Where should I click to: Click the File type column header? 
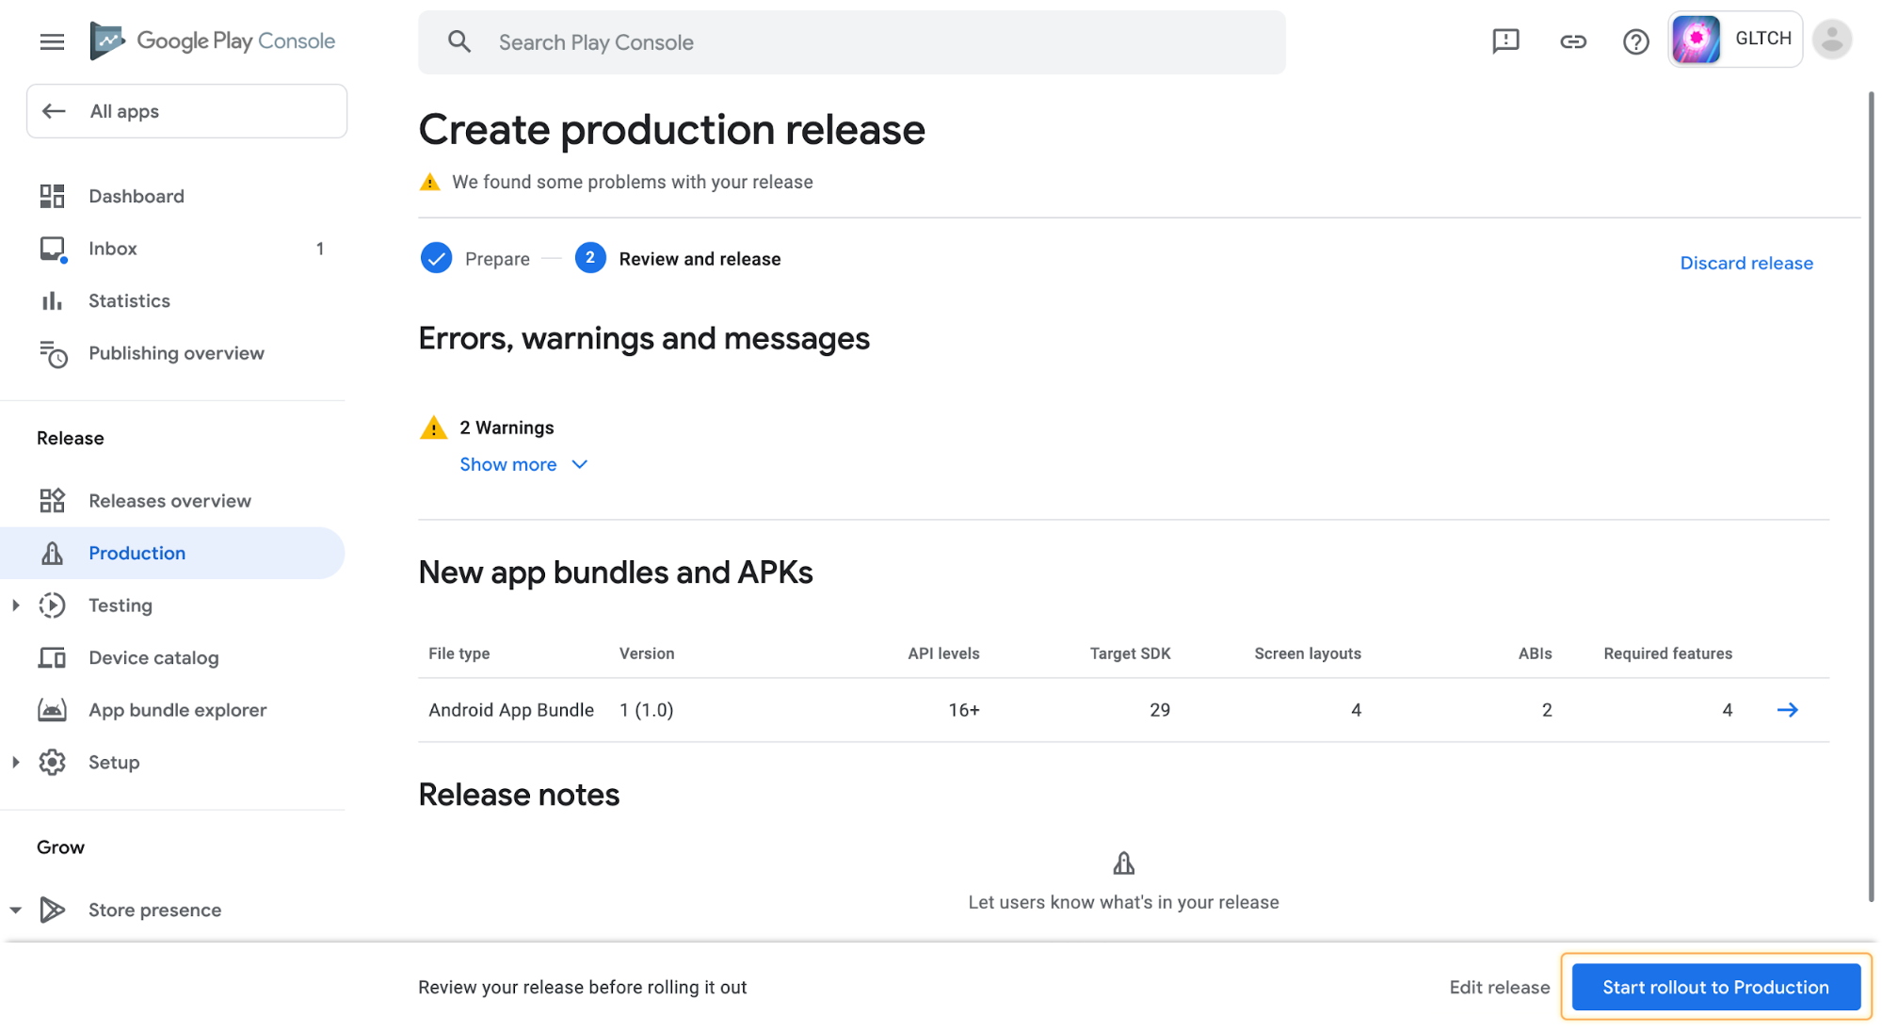click(x=458, y=653)
